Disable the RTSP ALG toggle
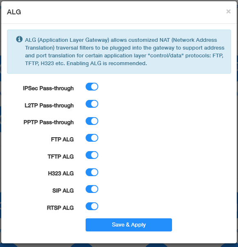This screenshot has width=238, height=247. click(x=92, y=206)
